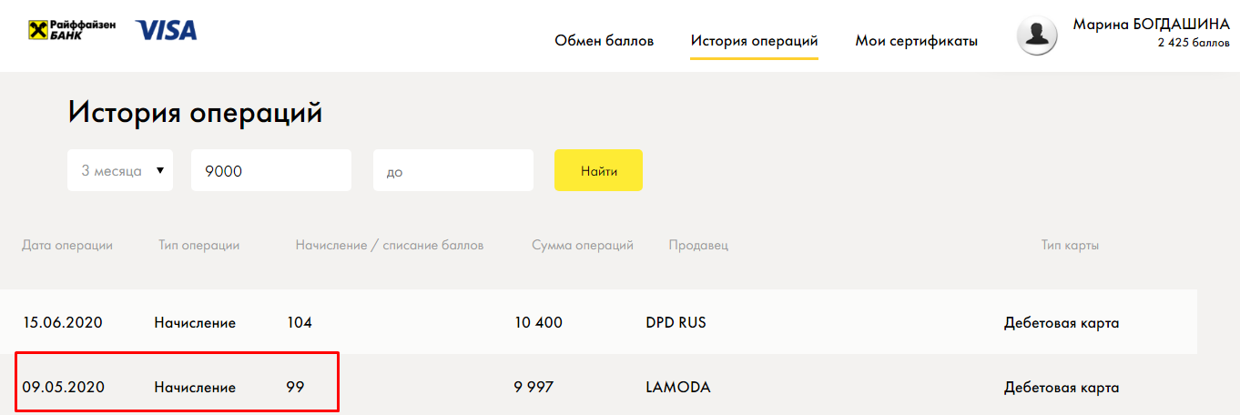The height and width of the screenshot is (415, 1240).
Task: Click the dropdown arrow next to 3 месяца
Action: pos(160,170)
